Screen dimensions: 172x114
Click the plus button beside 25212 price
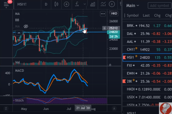[104, 28]
